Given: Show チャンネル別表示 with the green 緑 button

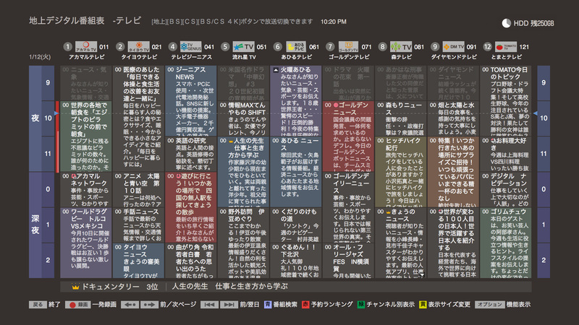Looking at the screenshot, I should coord(361,304).
